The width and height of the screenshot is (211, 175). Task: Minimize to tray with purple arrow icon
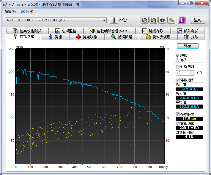click(182, 20)
